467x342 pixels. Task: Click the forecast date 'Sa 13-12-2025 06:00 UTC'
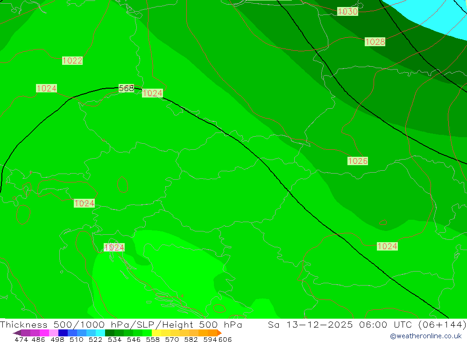pyautogui.click(x=340, y=324)
